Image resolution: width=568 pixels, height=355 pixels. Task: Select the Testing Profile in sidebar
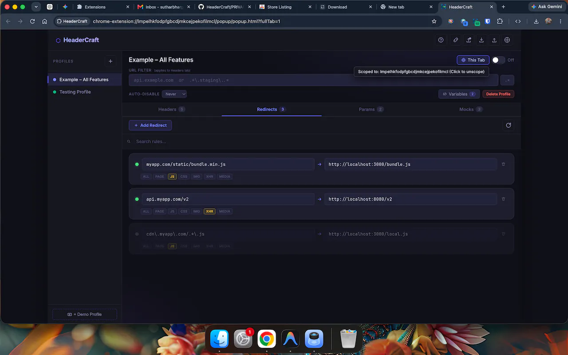[x=85, y=92]
